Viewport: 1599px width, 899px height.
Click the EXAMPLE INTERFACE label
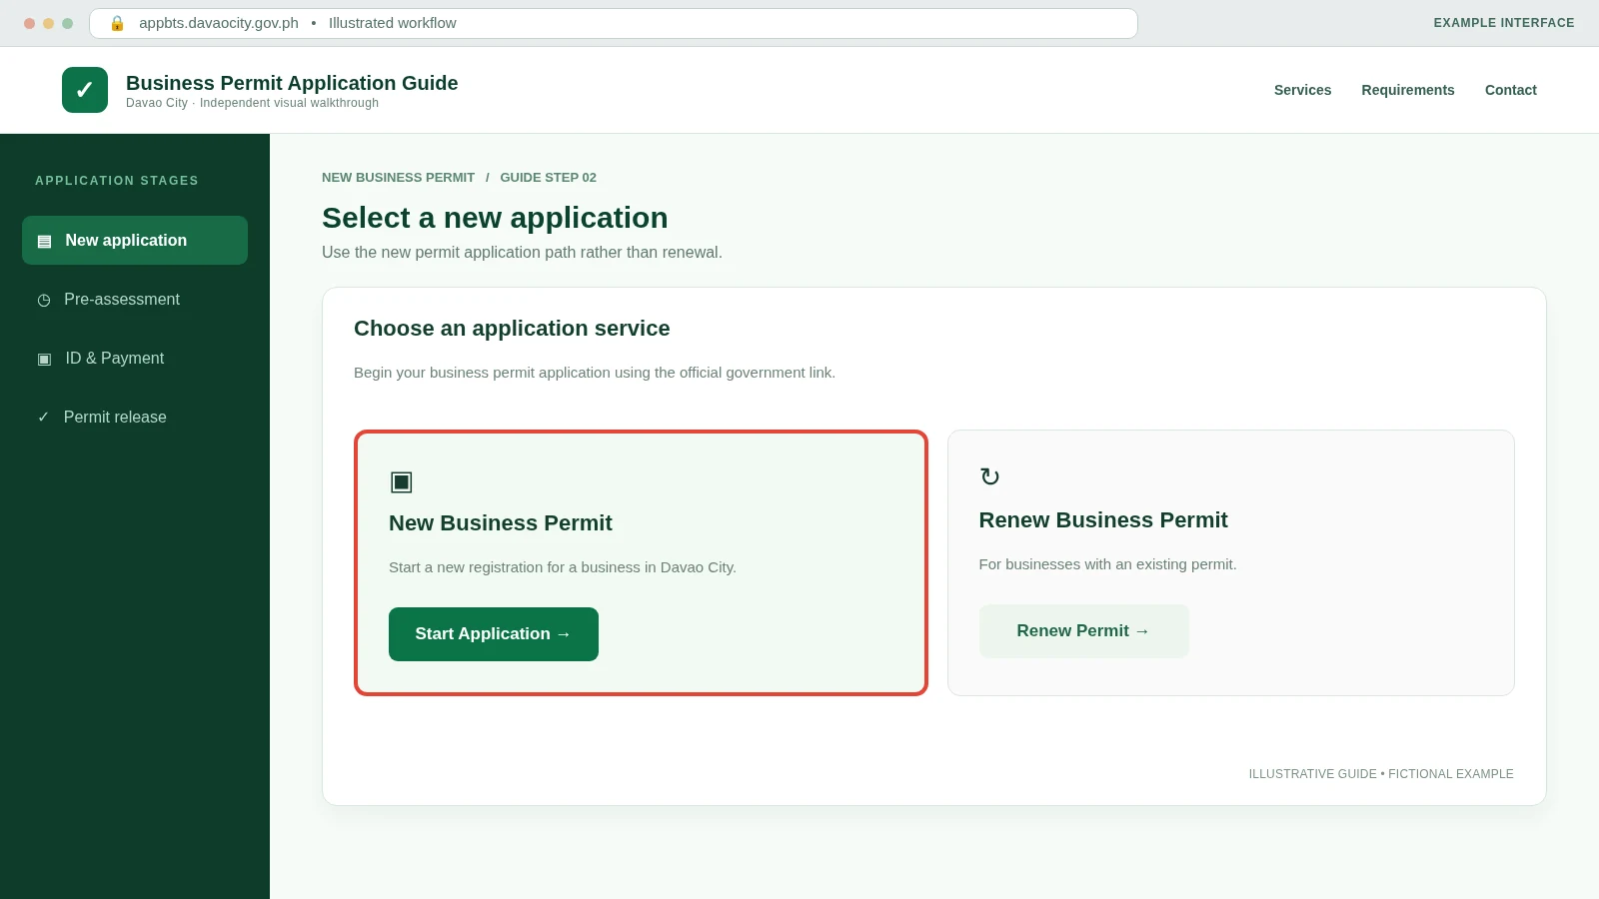[x=1504, y=23]
